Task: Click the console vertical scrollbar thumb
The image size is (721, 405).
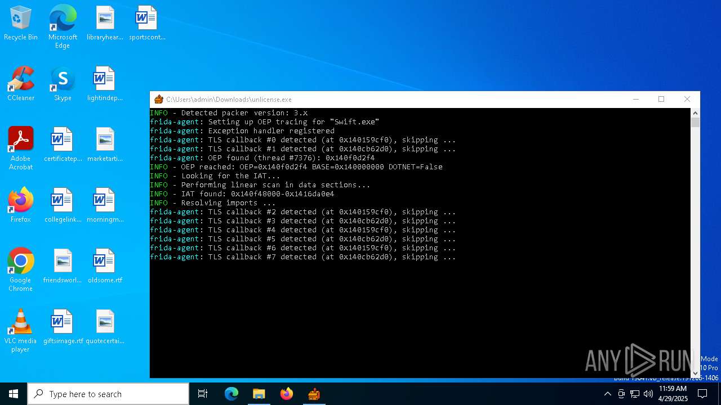Action: click(695, 122)
